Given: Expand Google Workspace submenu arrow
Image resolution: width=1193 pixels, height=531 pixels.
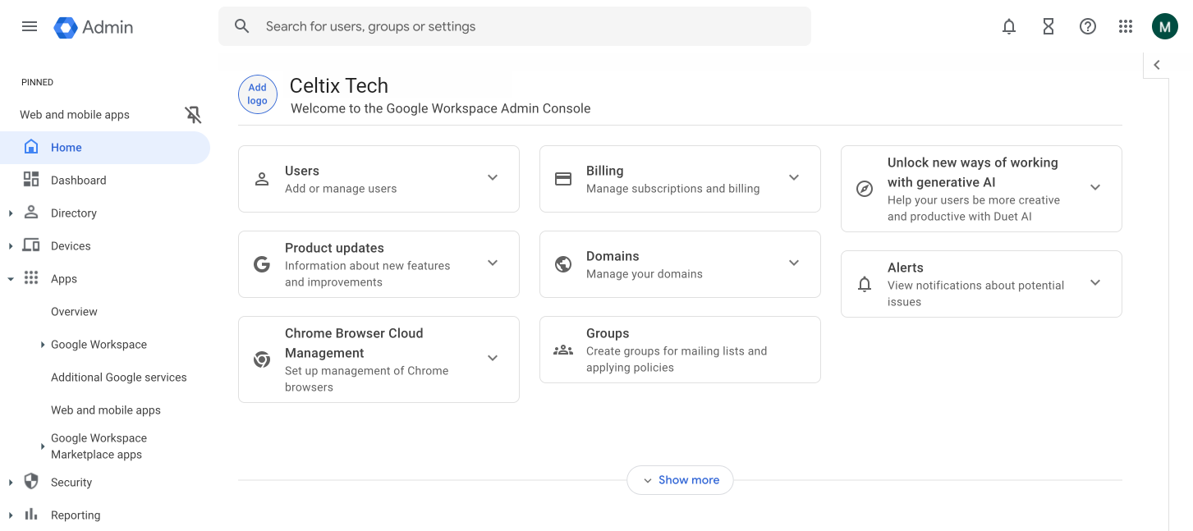Looking at the screenshot, I should pos(43,345).
